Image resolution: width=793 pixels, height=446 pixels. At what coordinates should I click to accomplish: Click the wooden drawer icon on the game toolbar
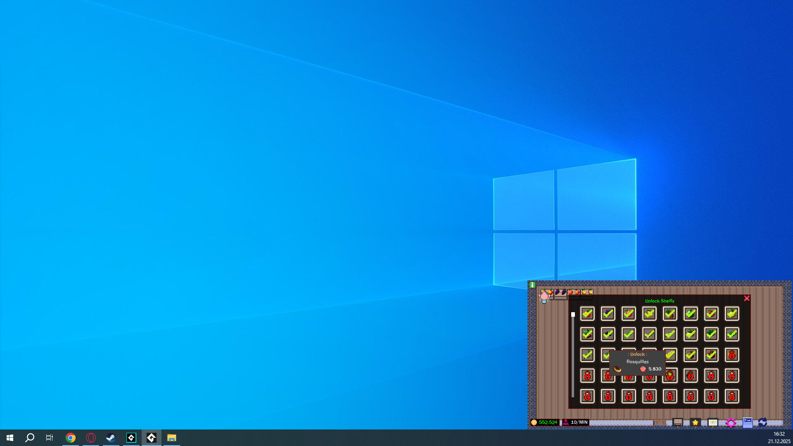[x=677, y=422]
